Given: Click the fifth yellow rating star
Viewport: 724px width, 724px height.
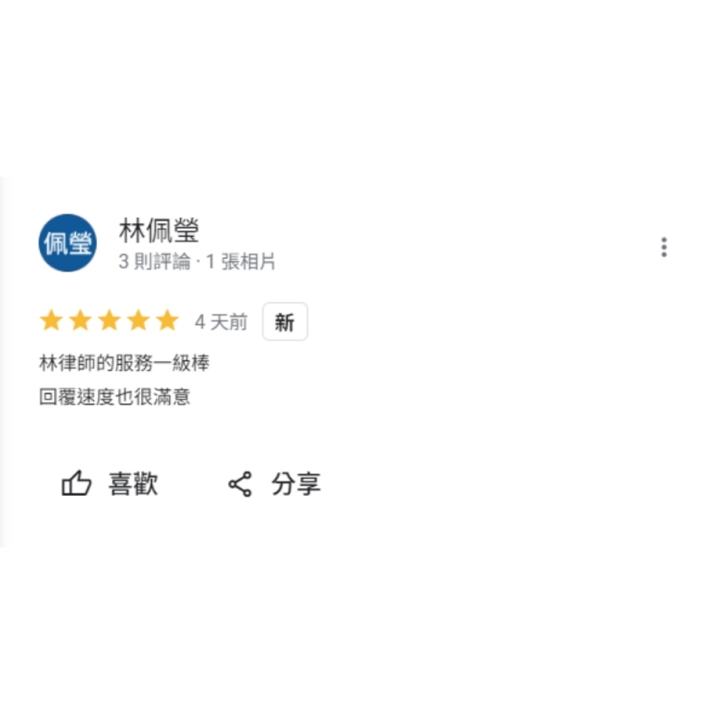Looking at the screenshot, I should click(x=167, y=320).
